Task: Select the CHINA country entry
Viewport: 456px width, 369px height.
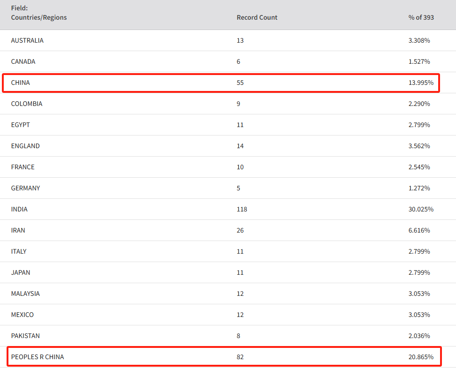Action: tap(20, 83)
